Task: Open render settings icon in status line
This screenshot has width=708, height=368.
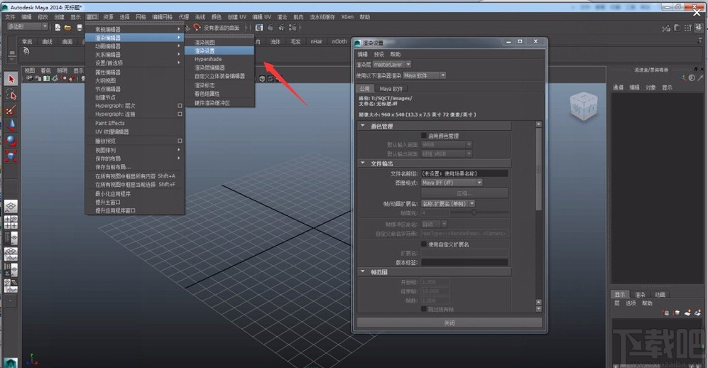Action: click(293, 28)
